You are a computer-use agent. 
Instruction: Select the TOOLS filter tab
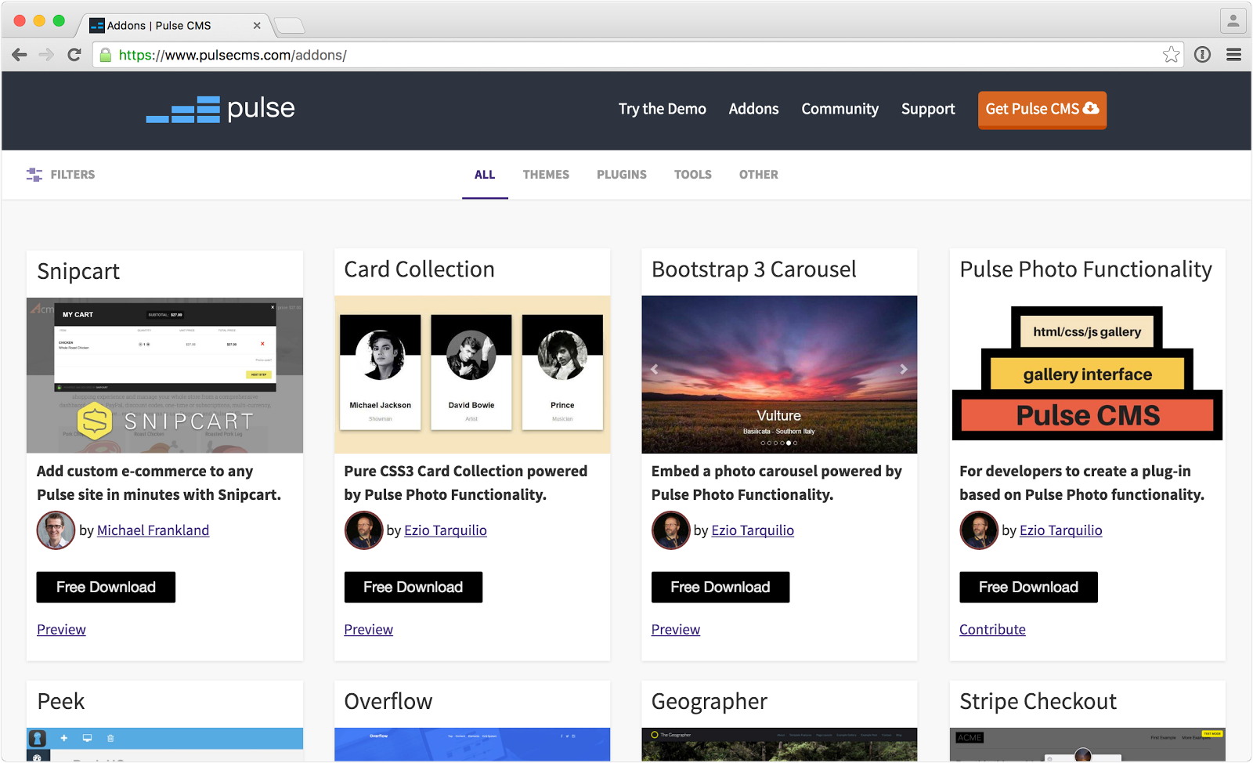point(693,175)
